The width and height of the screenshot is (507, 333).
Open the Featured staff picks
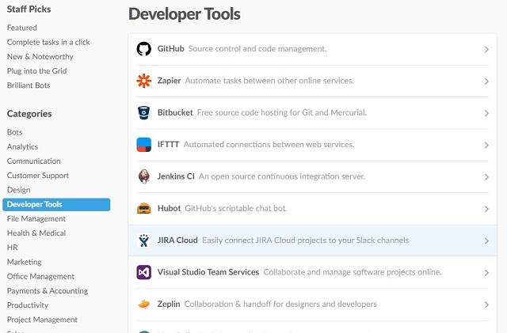pos(22,28)
